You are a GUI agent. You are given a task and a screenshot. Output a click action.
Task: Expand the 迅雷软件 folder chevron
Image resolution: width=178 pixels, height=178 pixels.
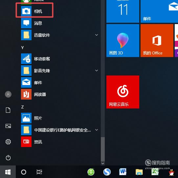tap(97, 35)
